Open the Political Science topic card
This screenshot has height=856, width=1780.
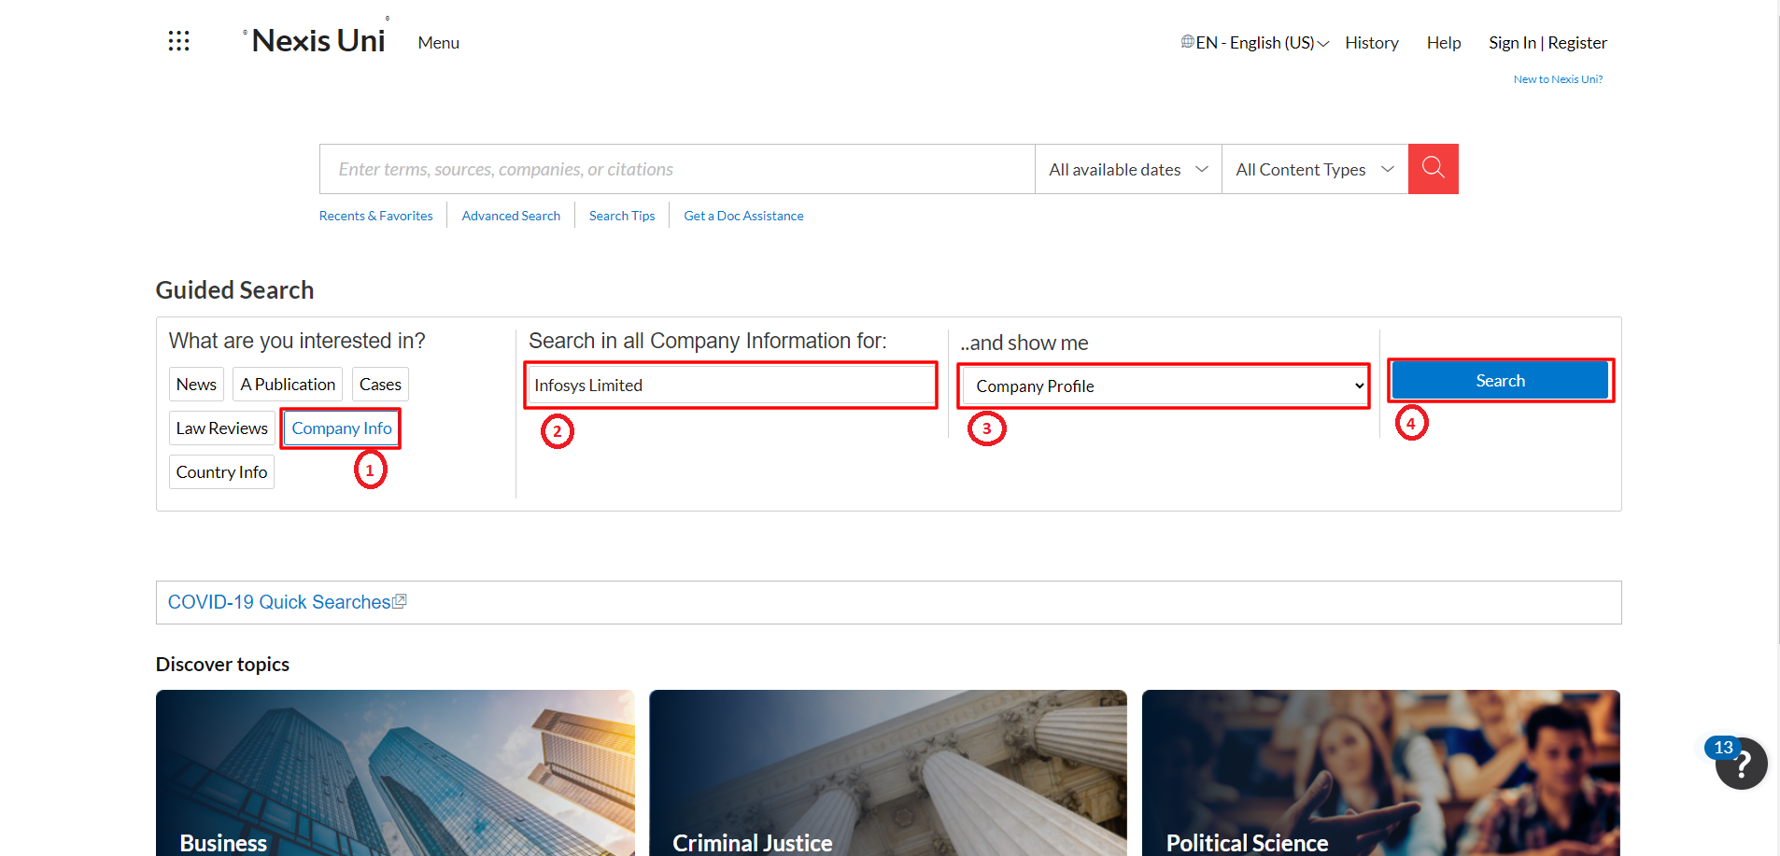(1381, 773)
